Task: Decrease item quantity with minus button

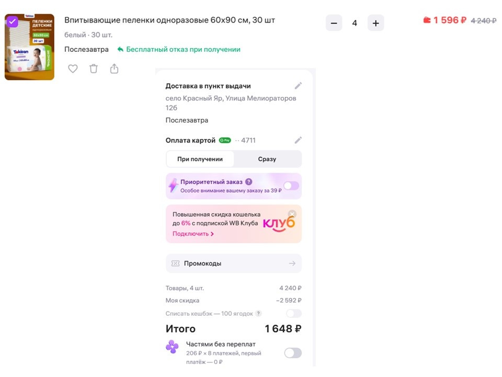Action: [x=334, y=23]
